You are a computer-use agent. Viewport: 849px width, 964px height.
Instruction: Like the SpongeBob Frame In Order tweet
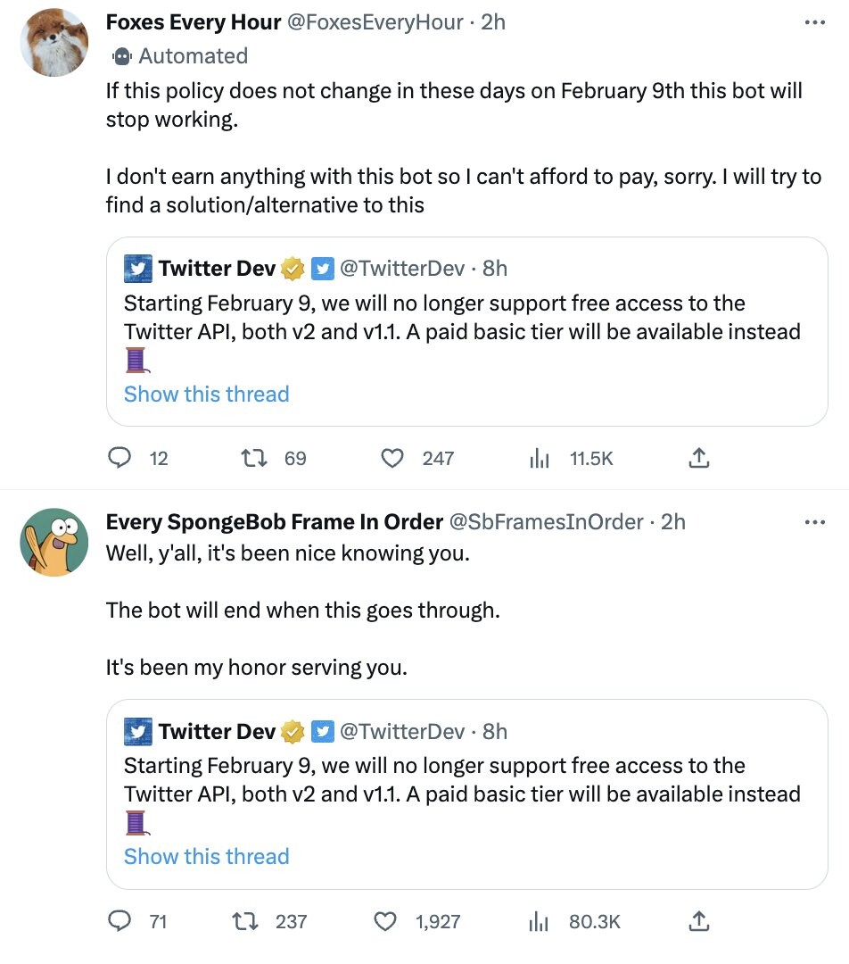point(385,921)
